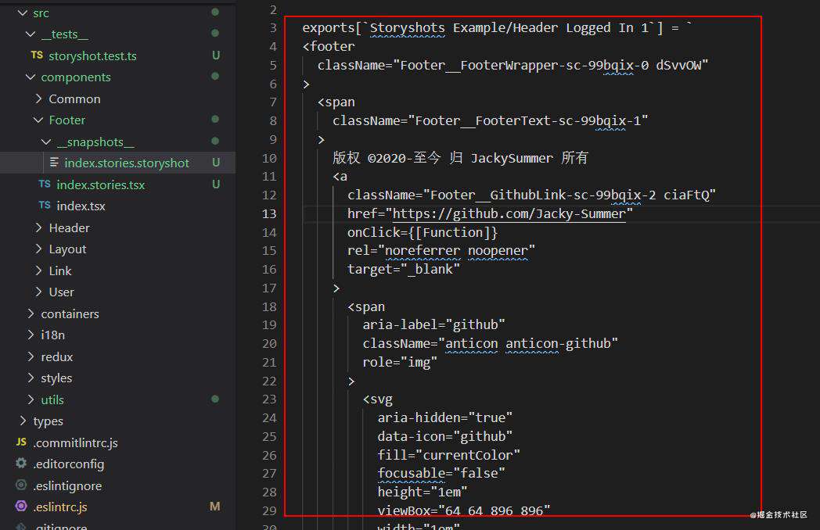Screen dimensions: 820x530
Task: Click gear icon of .editorconfig
Action: pos(21,463)
